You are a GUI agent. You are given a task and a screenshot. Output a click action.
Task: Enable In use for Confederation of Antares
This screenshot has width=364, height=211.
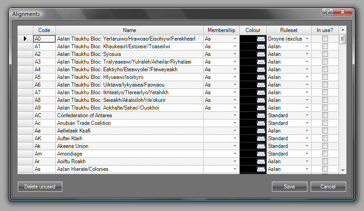pyautogui.click(x=325, y=115)
